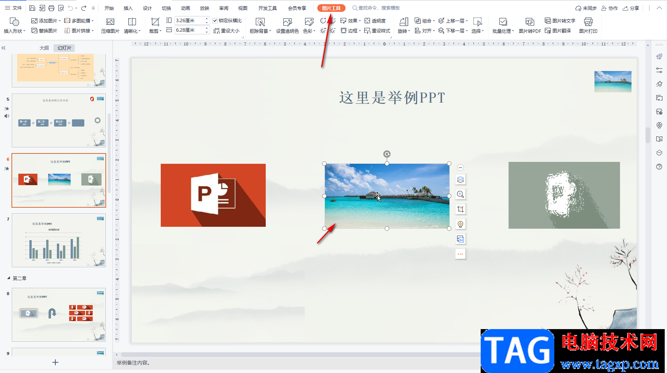Expand Add Picture (添加图片) dropdown

coord(60,21)
